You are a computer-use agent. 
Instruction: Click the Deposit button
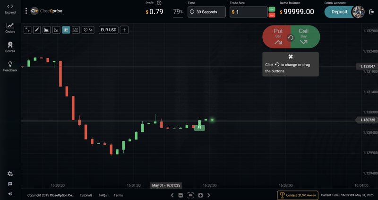tap(339, 12)
